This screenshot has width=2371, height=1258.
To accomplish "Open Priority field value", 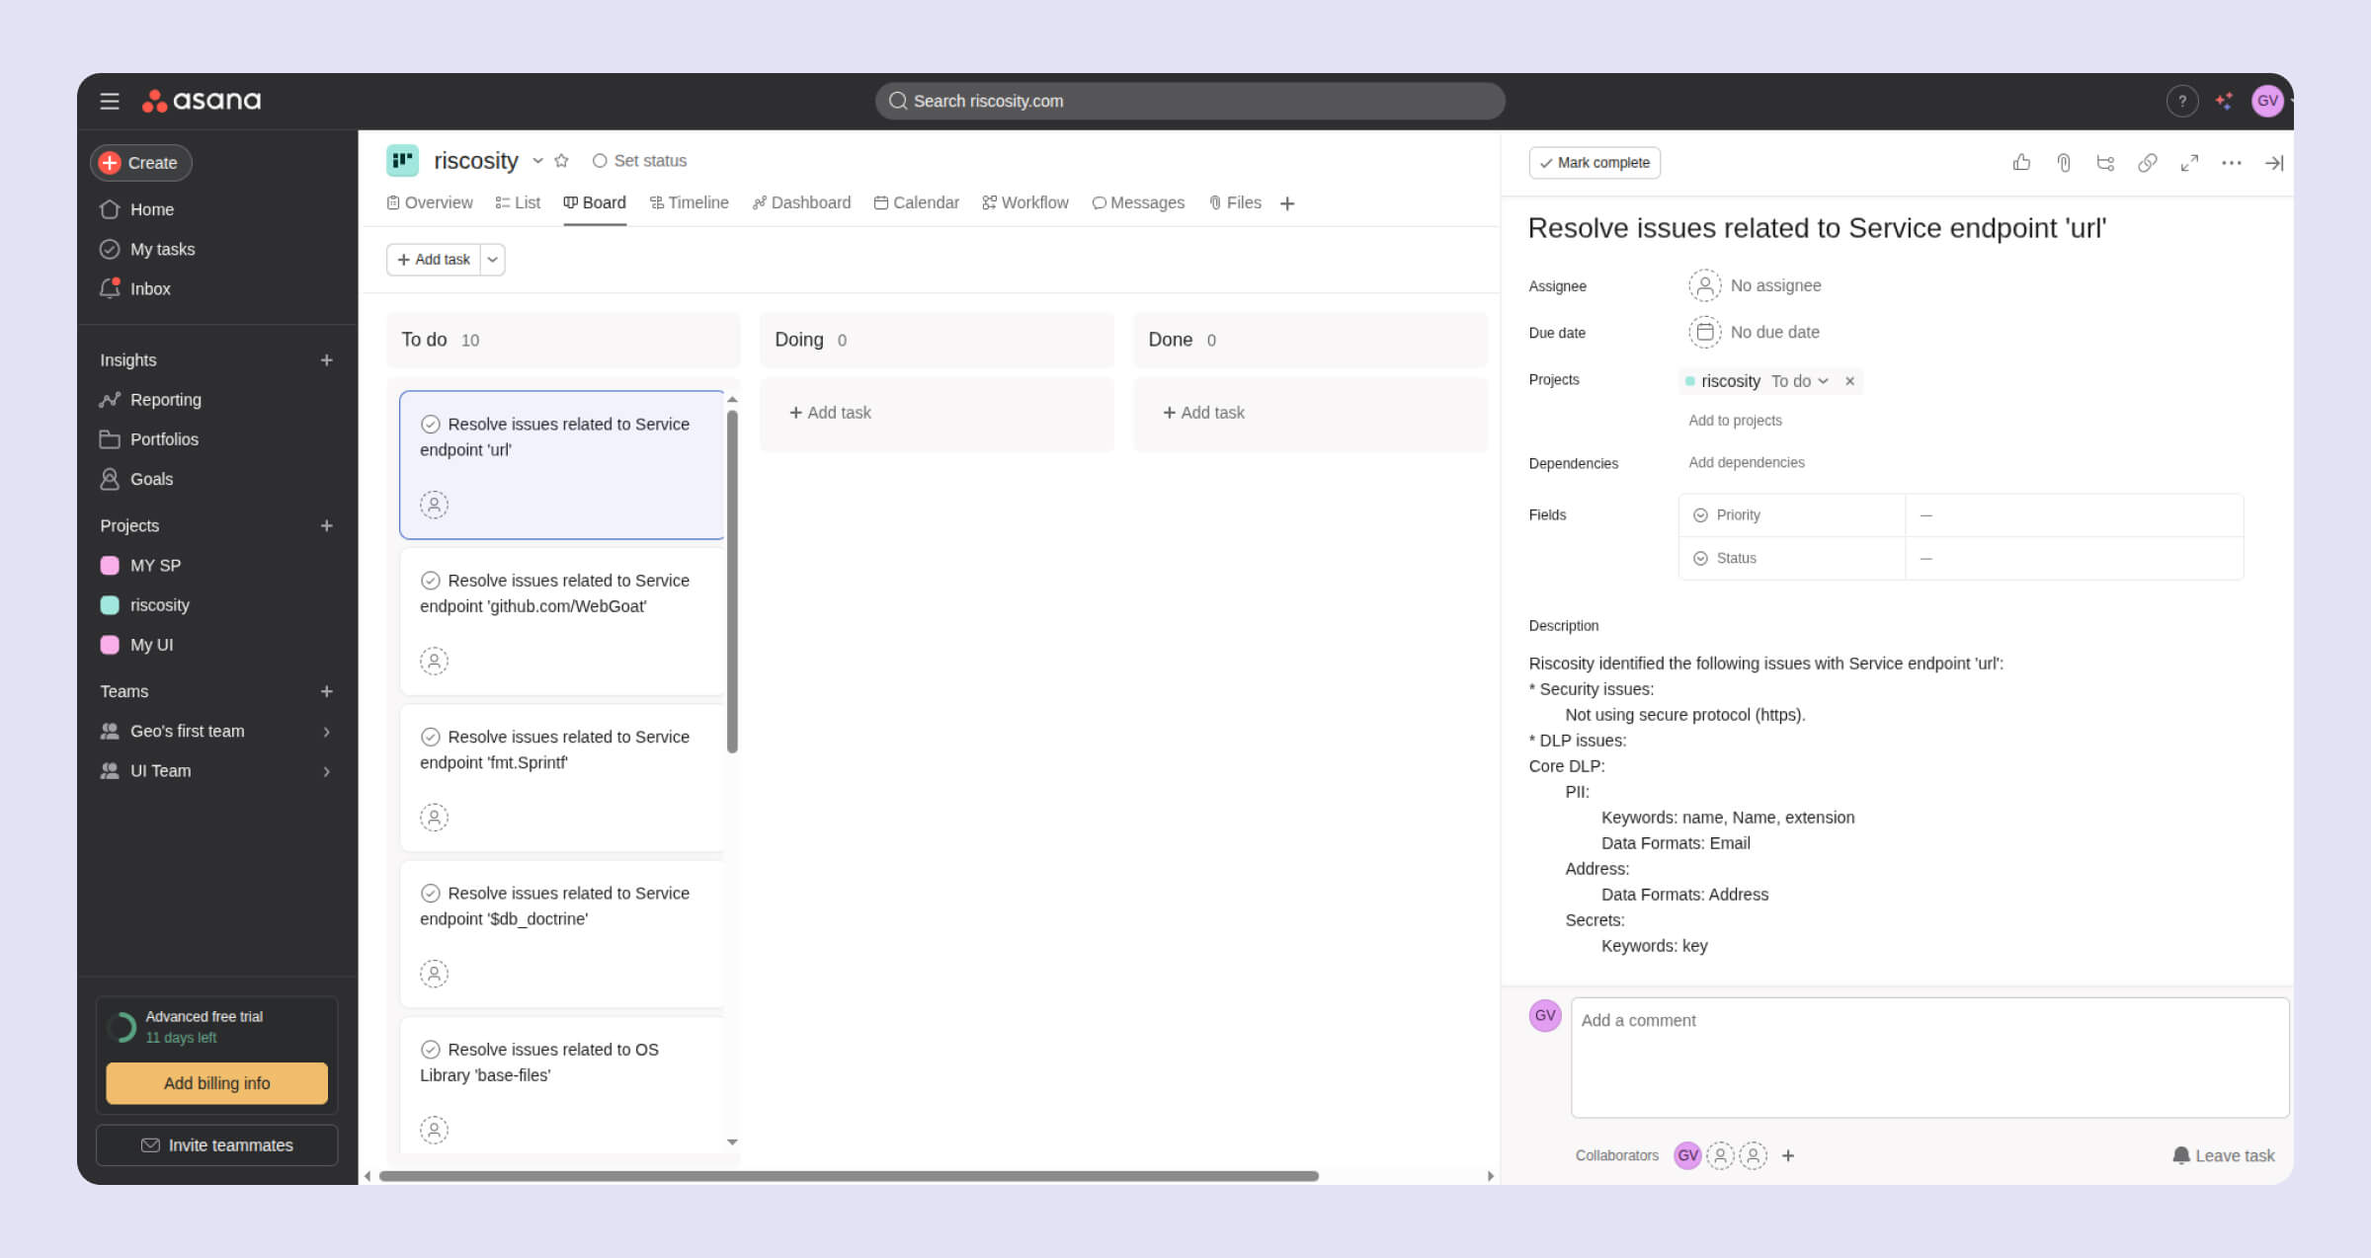I will [2074, 515].
